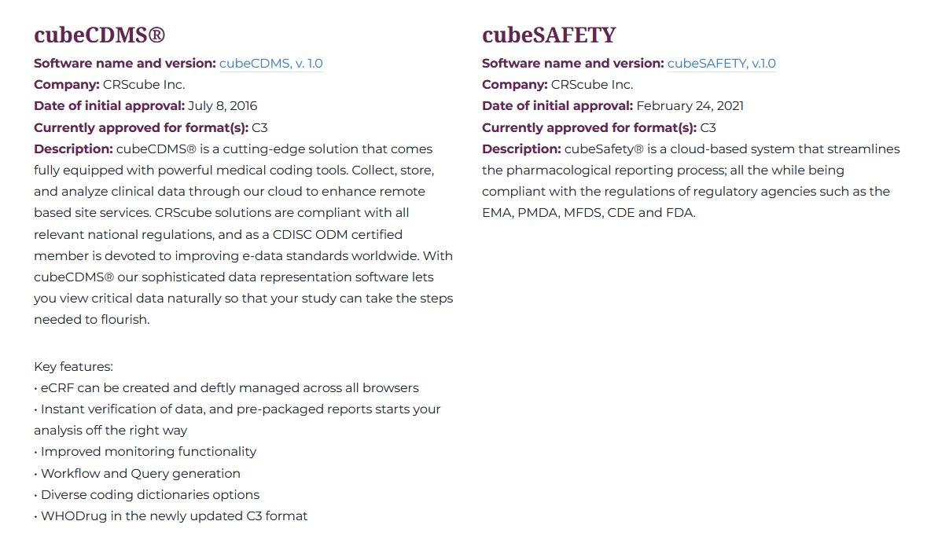
Task: Click the Company label under cubeSAFETY
Action: click(x=514, y=85)
